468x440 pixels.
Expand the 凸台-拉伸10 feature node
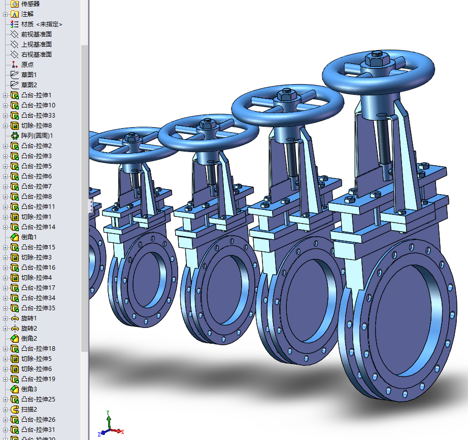click(x=5, y=105)
